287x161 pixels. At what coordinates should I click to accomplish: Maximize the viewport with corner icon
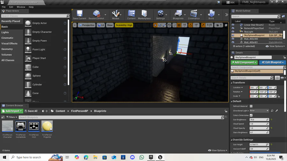(x=226, y=25)
